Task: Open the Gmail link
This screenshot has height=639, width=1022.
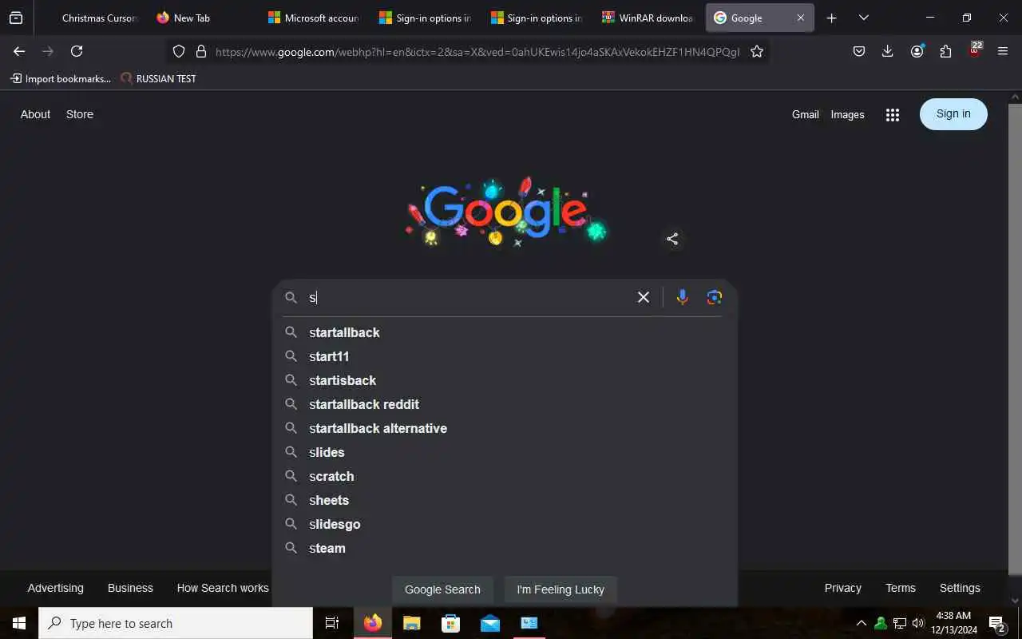Action: coord(805,114)
